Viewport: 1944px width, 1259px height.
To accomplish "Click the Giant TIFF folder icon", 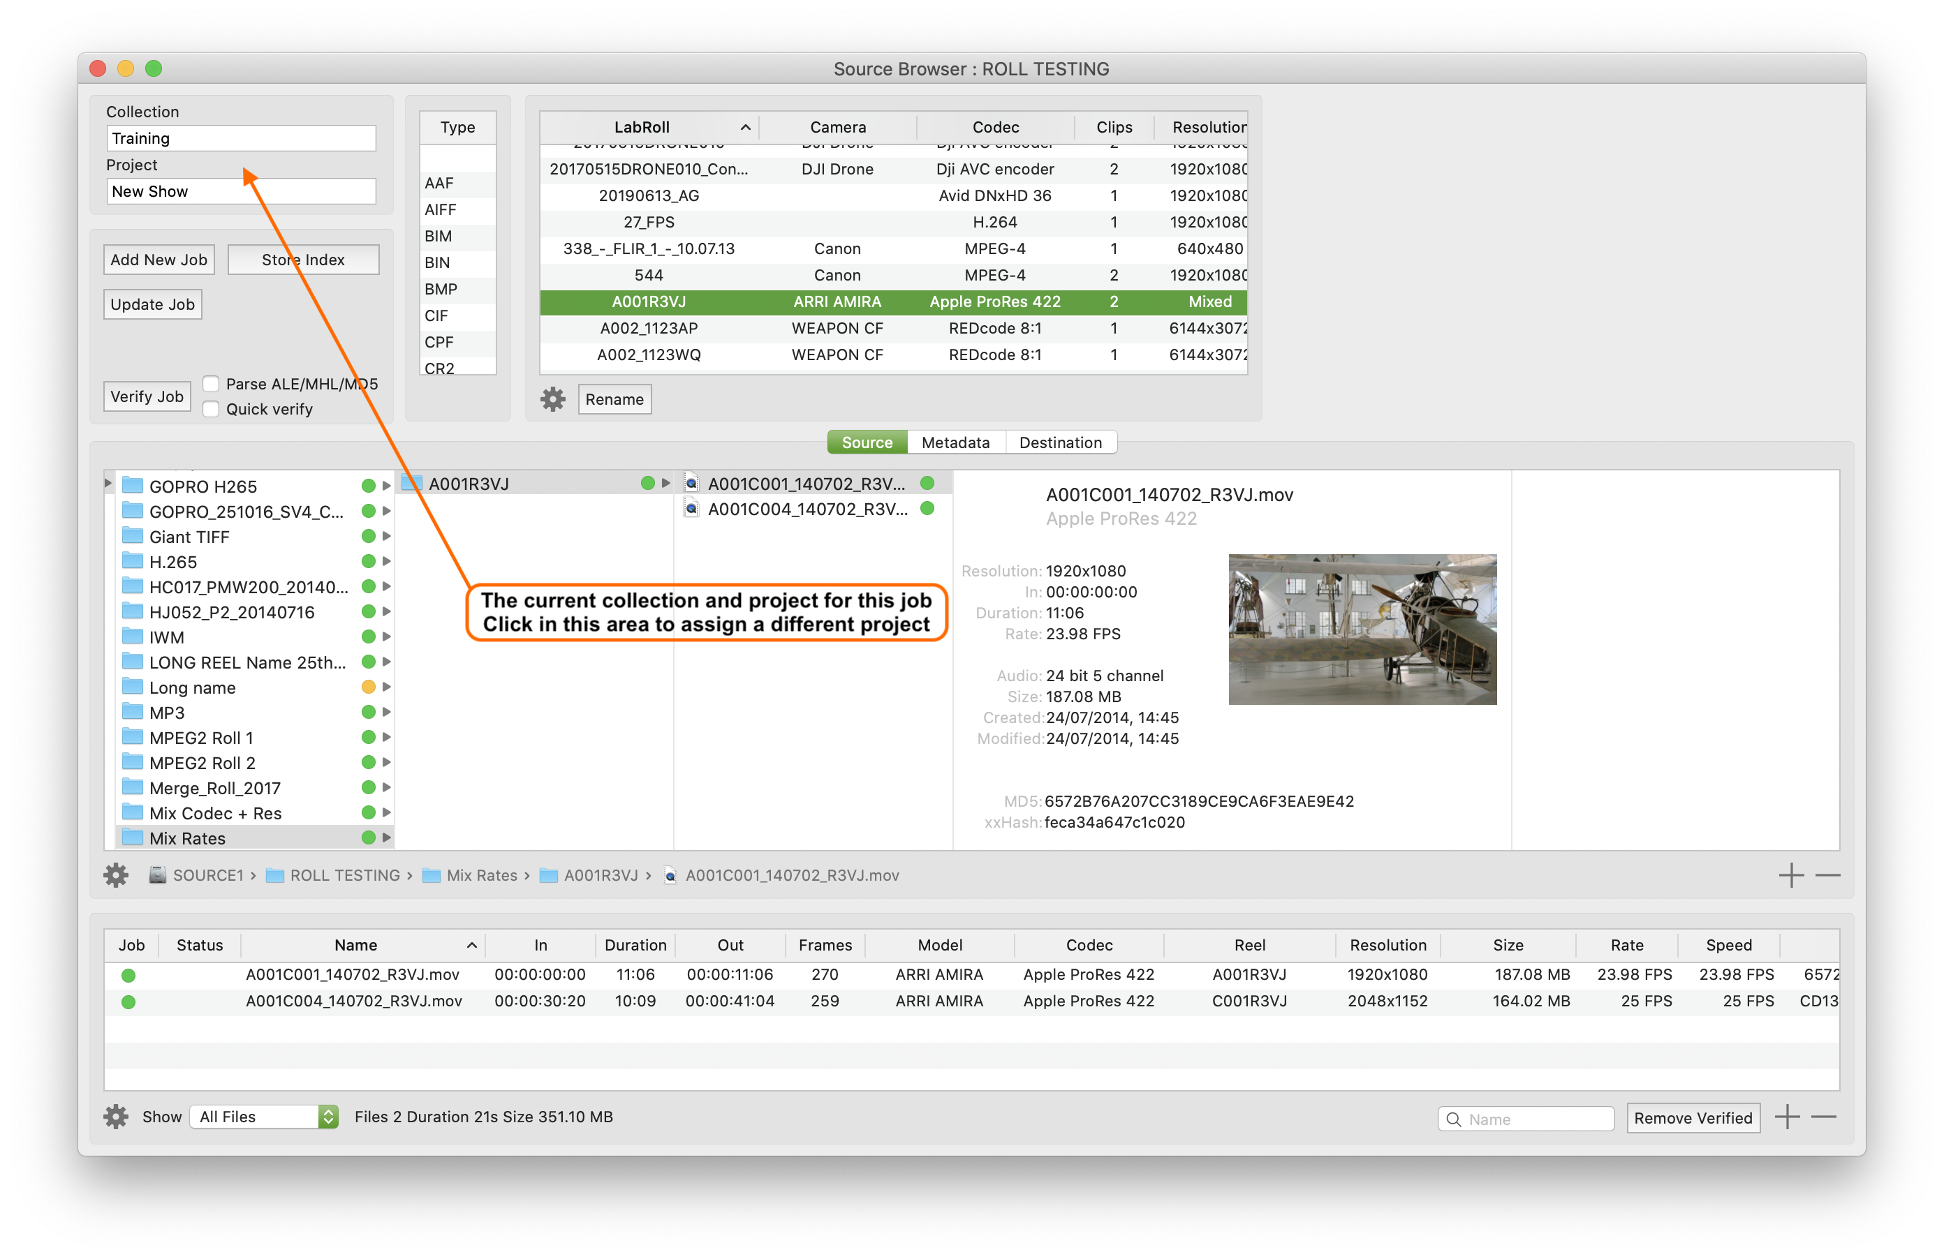I will 132,537.
